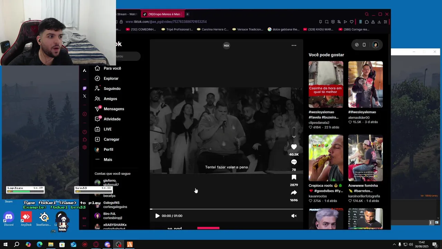Open the LIVE section

point(103,129)
